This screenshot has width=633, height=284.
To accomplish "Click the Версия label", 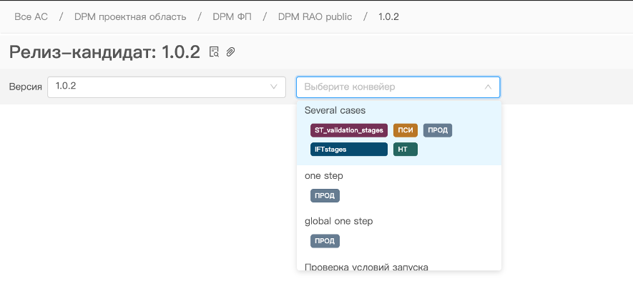I will [26, 87].
